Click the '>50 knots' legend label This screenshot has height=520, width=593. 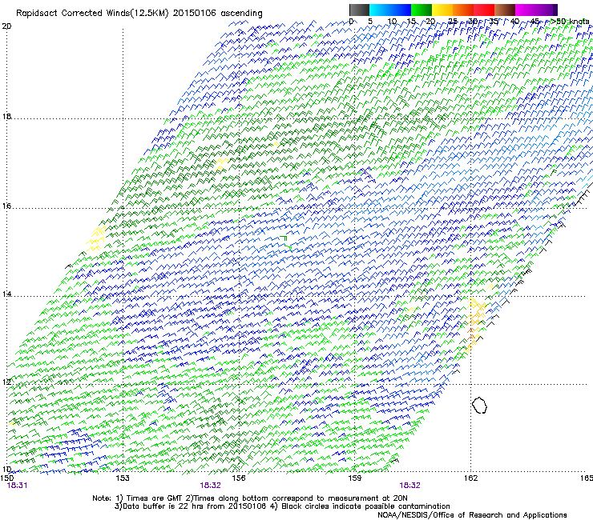click(x=571, y=22)
